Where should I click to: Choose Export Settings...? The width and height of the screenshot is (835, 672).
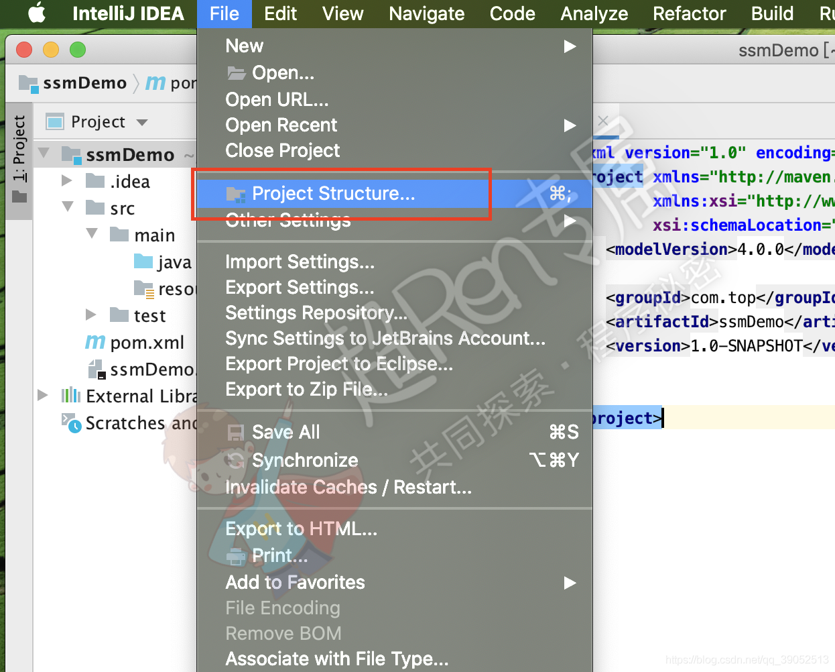point(395,287)
